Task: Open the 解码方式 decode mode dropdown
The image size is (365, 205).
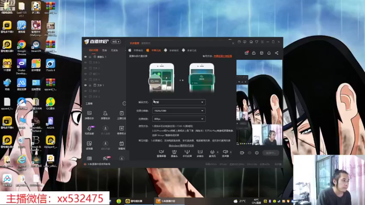Action: [179, 102]
